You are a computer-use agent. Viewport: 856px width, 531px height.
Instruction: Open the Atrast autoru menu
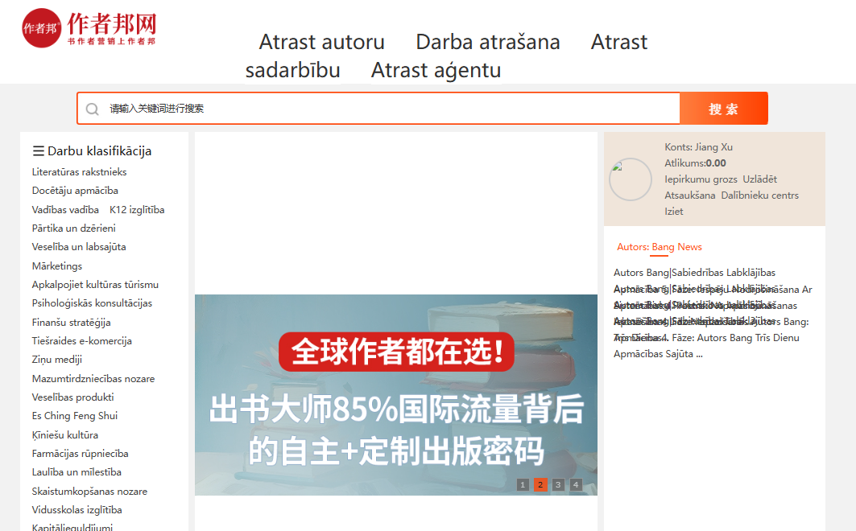[321, 42]
